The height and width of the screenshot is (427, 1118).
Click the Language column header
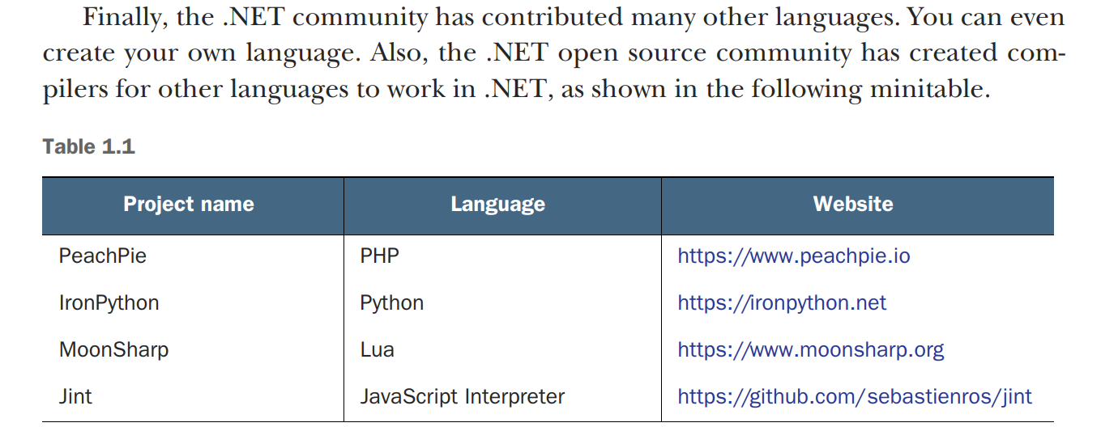[497, 205]
